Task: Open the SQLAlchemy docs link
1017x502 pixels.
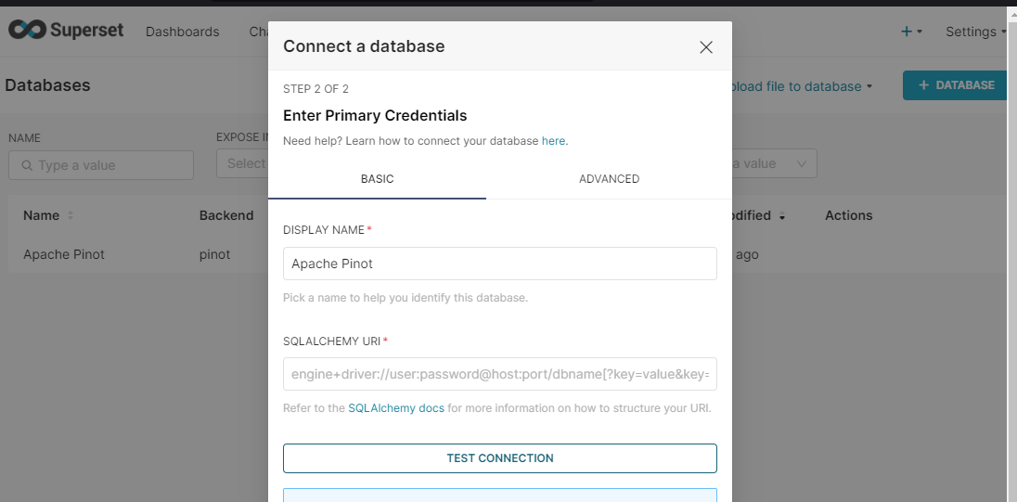Action: click(396, 408)
